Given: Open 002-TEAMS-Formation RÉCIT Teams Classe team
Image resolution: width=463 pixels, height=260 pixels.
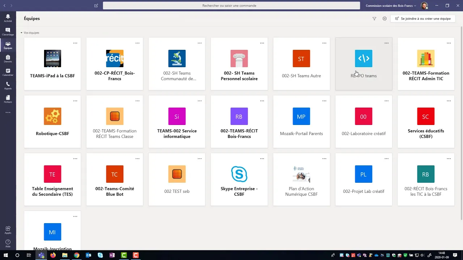Looking at the screenshot, I should [115, 122].
